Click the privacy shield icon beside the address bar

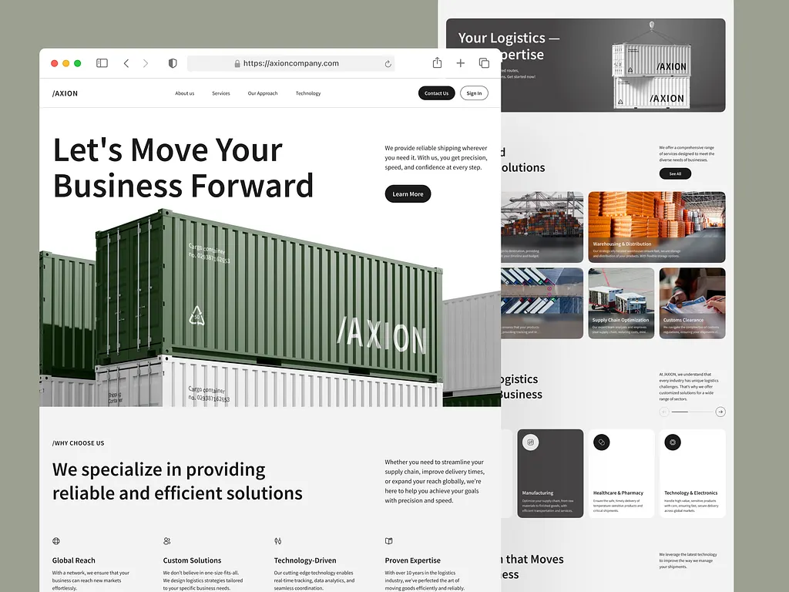tap(173, 63)
